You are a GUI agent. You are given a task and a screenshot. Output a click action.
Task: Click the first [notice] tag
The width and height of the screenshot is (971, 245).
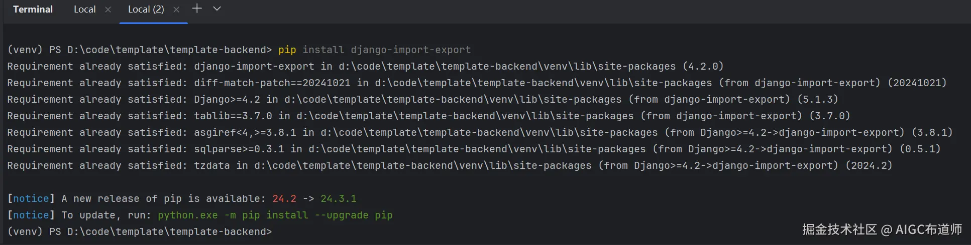pos(31,198)
